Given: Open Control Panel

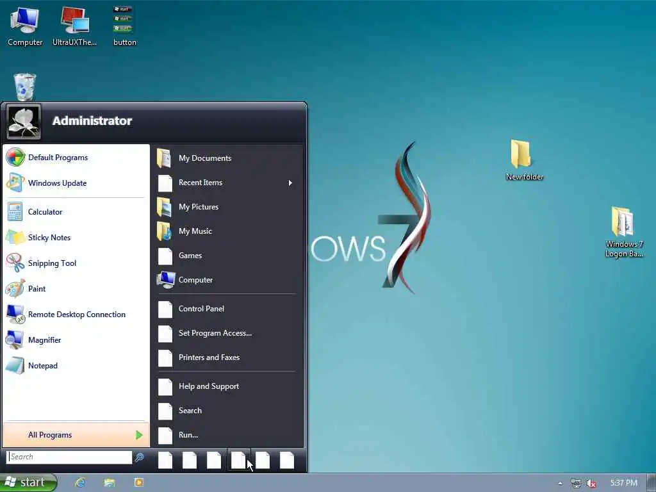Looking at the screenshot, I should tap(227, 309).
